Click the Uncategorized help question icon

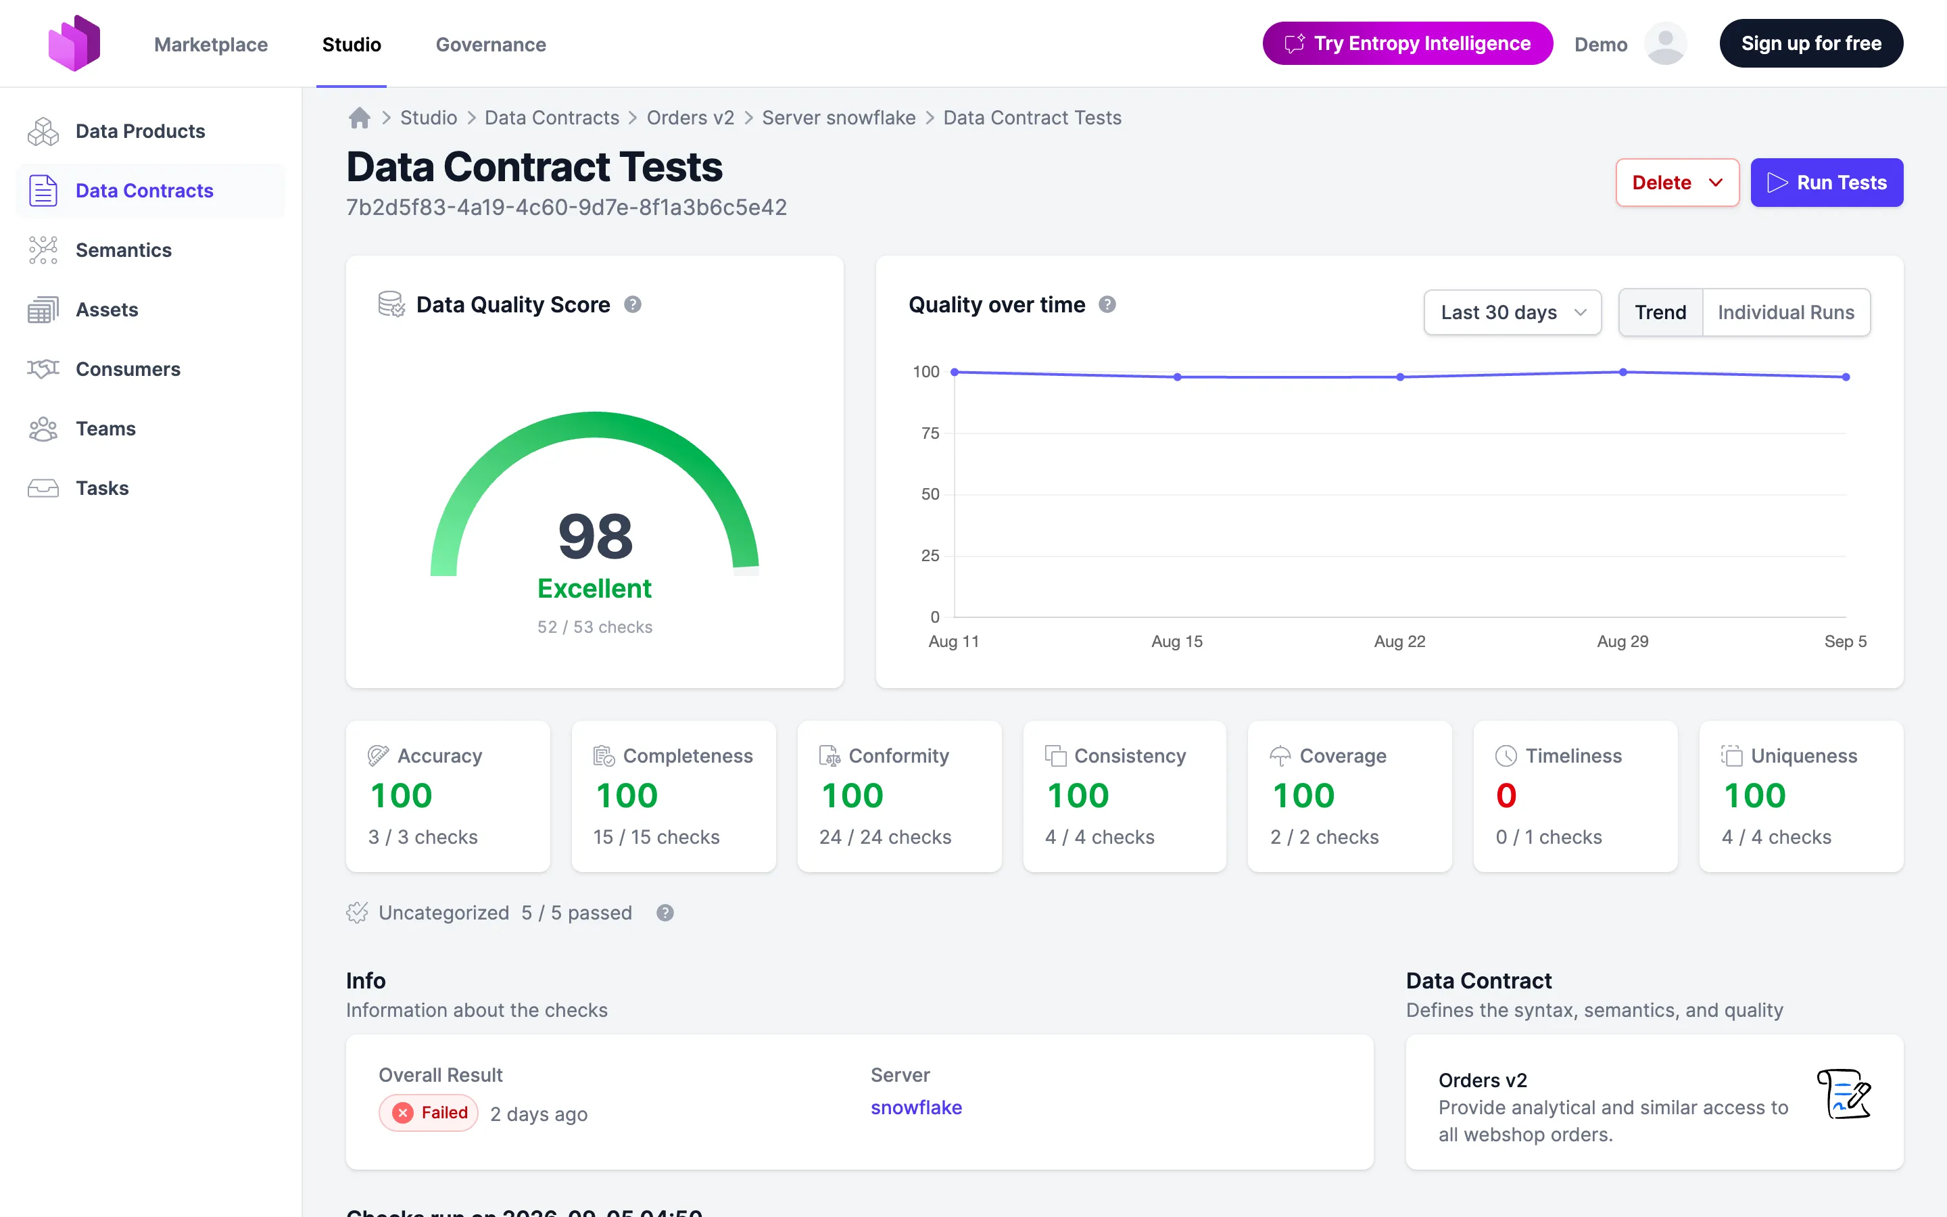point(665,913)
